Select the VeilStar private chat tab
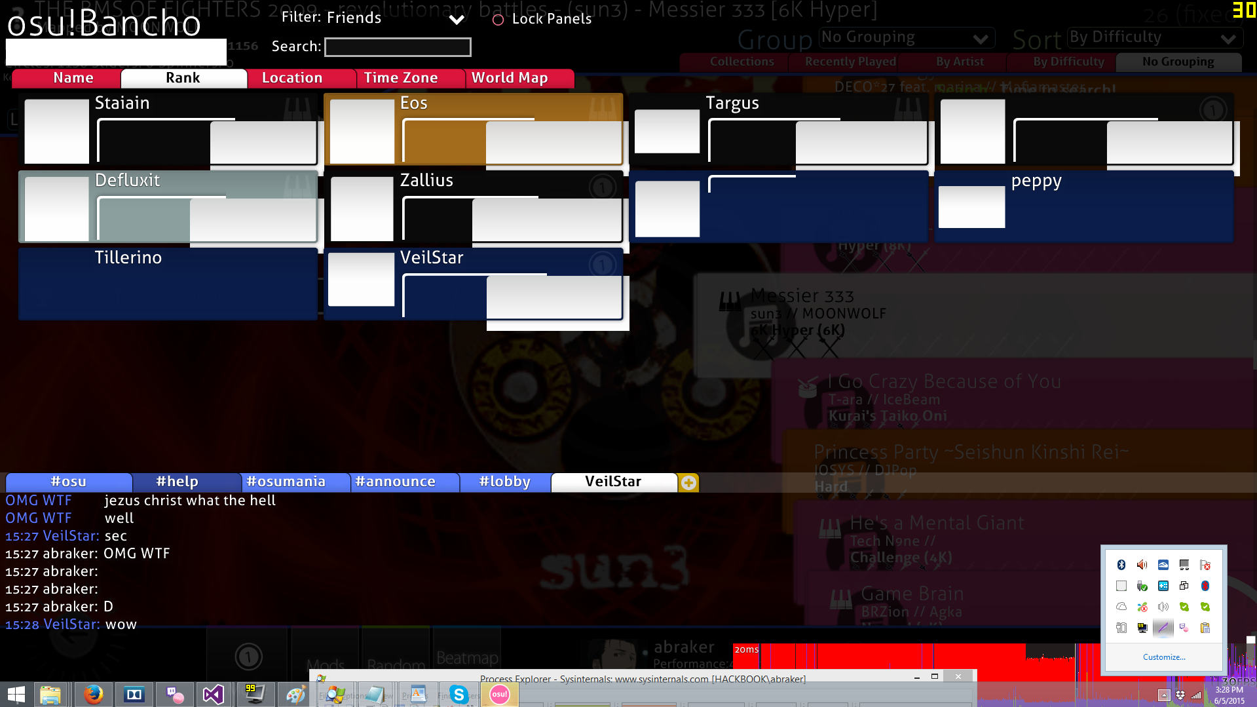 click(614, 482)
